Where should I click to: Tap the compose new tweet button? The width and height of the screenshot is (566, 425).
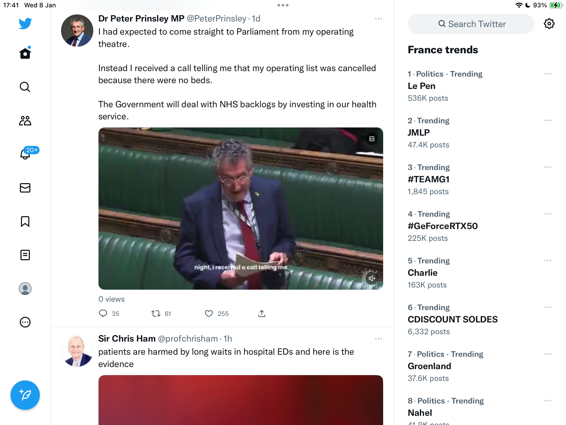click(x=25, y=395)
